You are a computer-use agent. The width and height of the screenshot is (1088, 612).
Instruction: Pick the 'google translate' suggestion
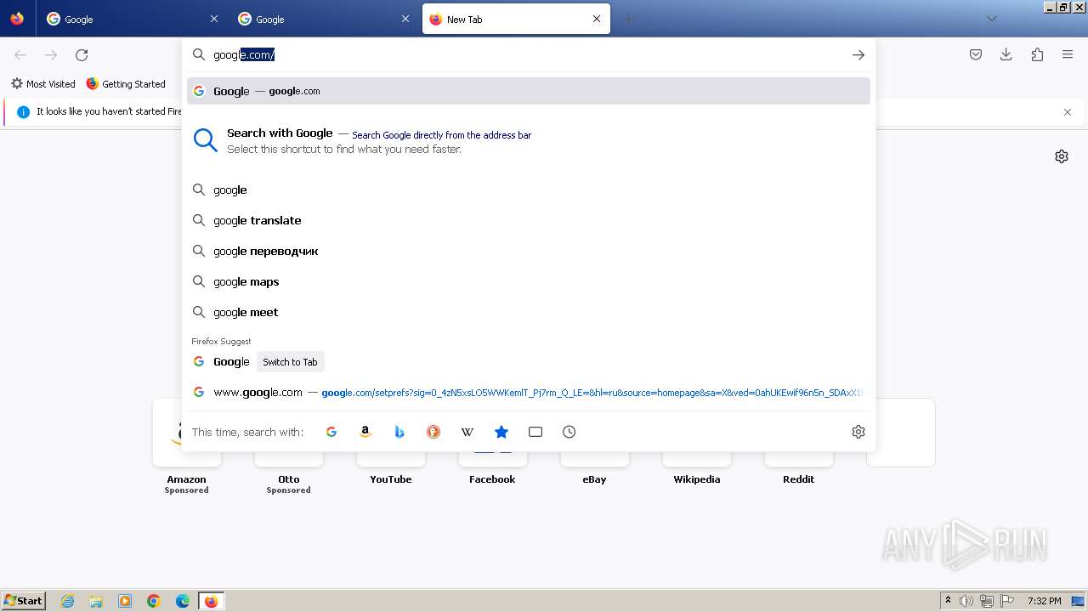(529, 220)
